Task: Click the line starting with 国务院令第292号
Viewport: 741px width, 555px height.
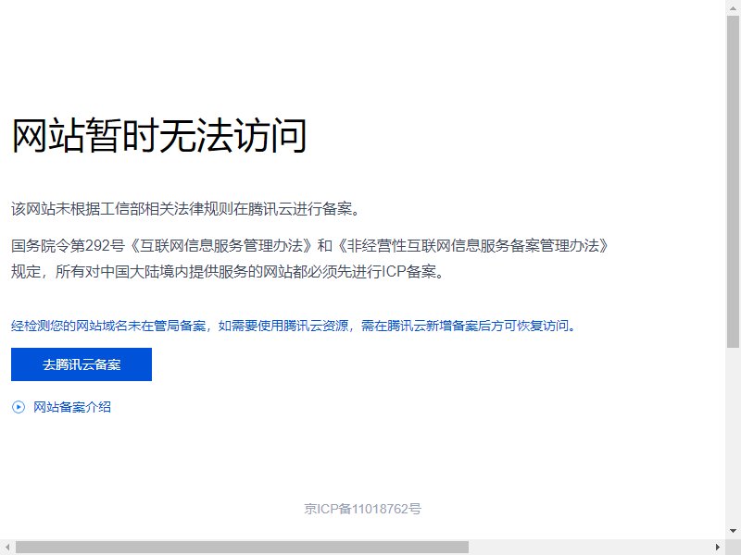Action: [310, 245]
